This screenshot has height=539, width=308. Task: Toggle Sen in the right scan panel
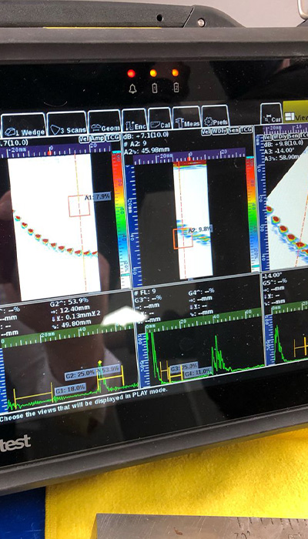[x=293, y=136]
